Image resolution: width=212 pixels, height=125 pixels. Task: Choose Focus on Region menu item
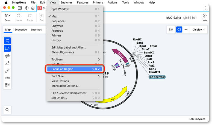75,69
